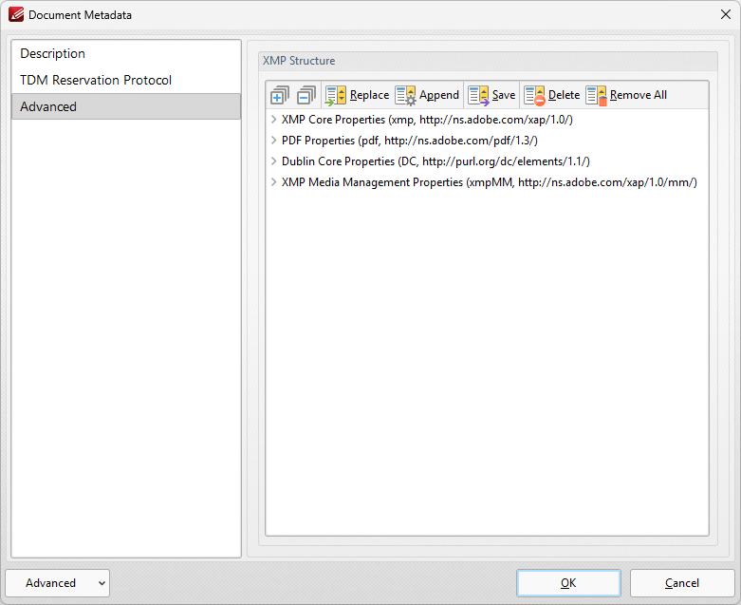Click the Delete metadata icon
Screen dimensions: 741x605
(x=534, y=95)
